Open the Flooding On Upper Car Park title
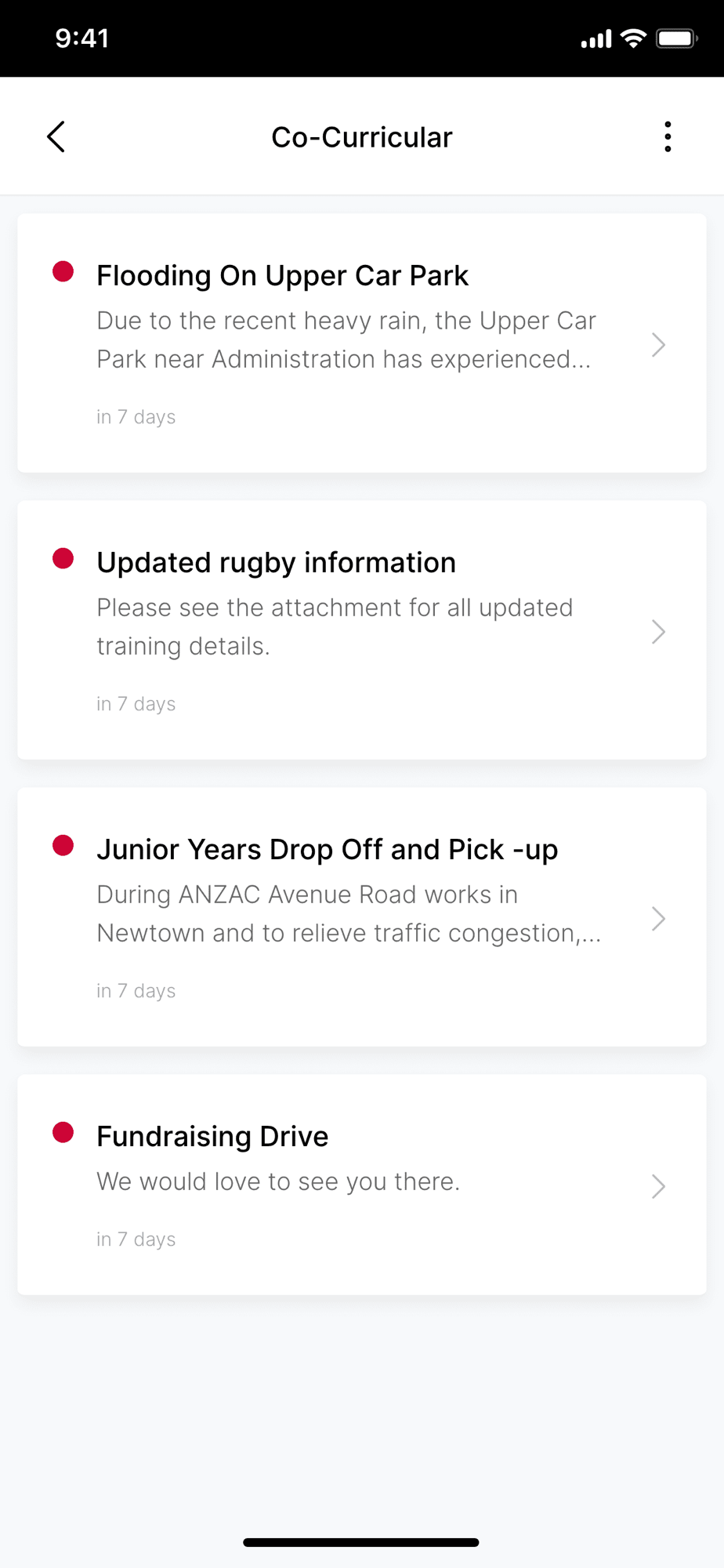 coord(282,276)
